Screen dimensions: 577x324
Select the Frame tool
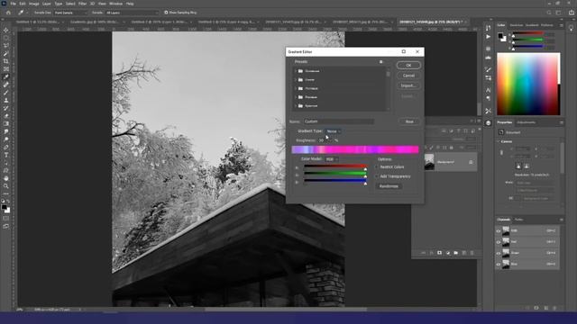(x=6, y=69)
